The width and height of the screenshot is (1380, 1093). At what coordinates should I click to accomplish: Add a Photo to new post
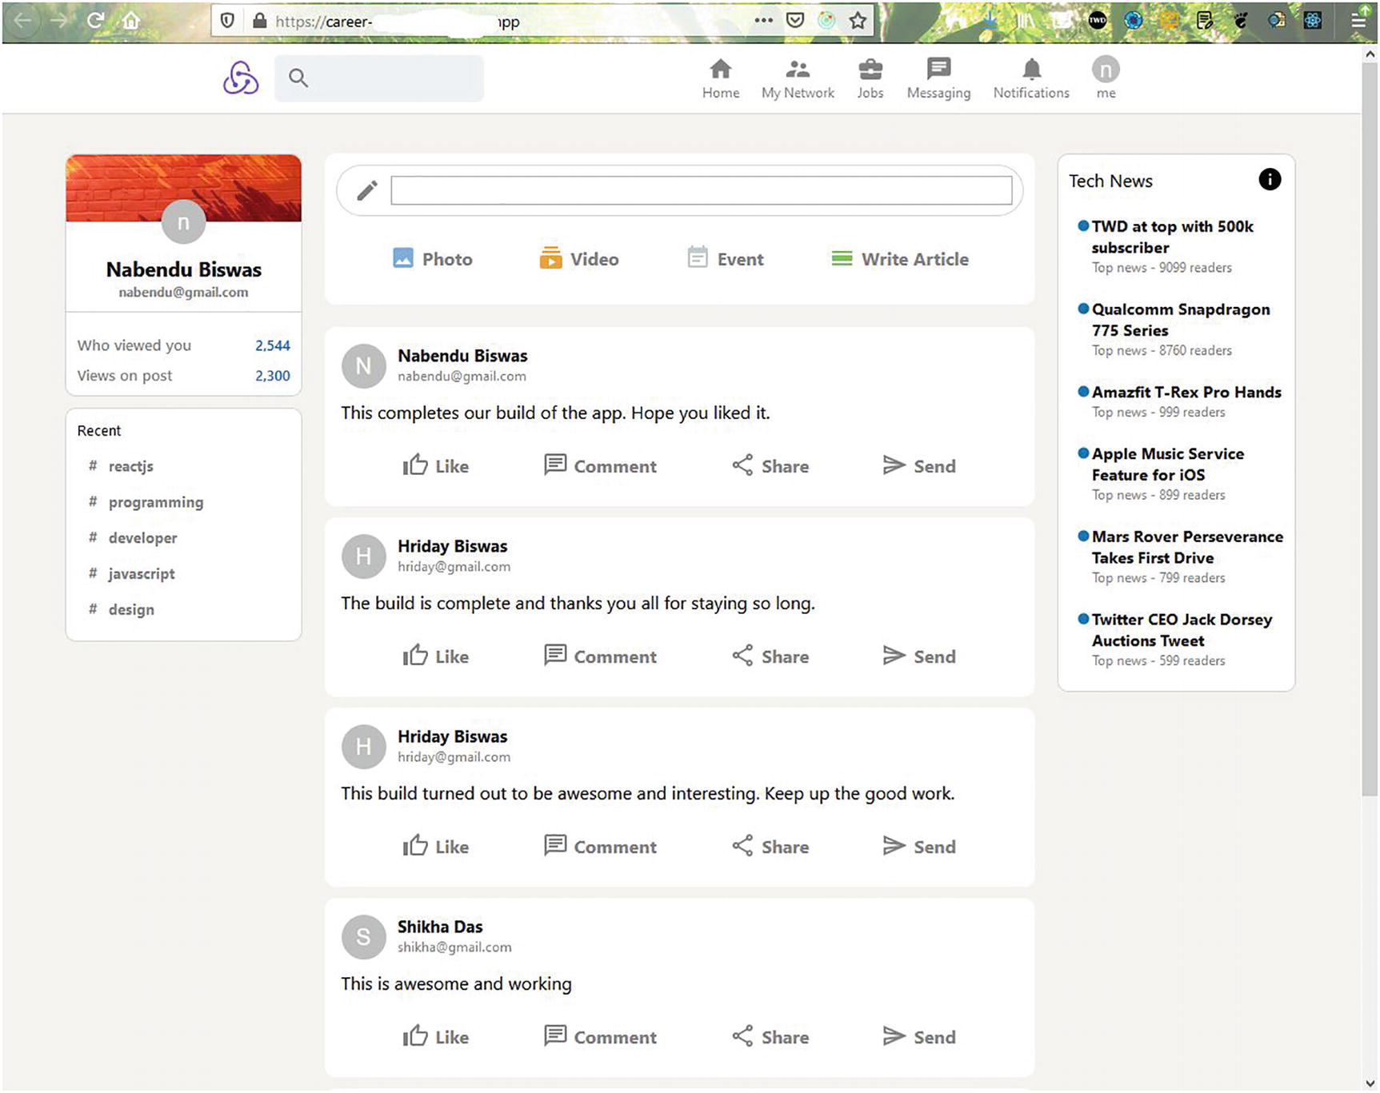click(x=433, y=259)
